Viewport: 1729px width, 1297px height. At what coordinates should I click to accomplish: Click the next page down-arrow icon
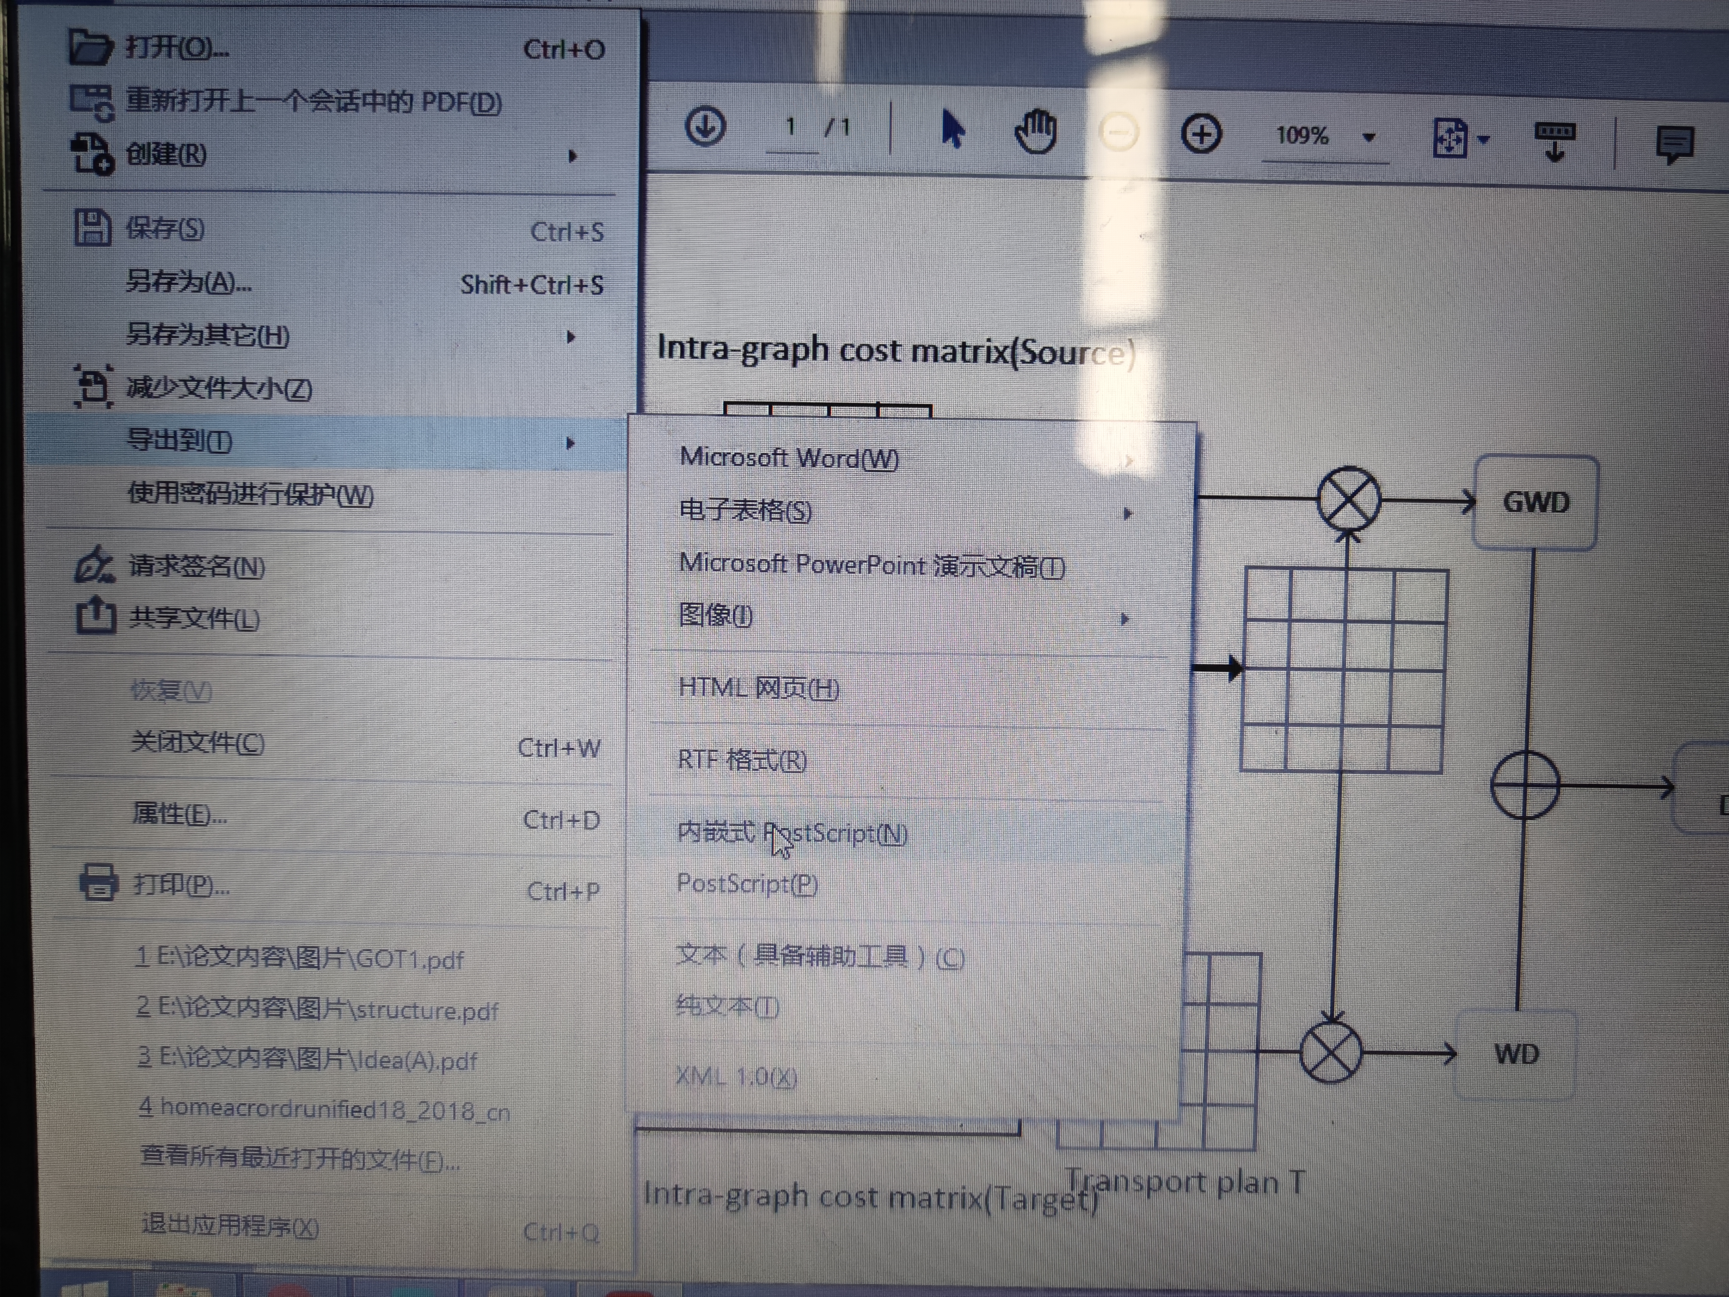[x=705, y=127]
